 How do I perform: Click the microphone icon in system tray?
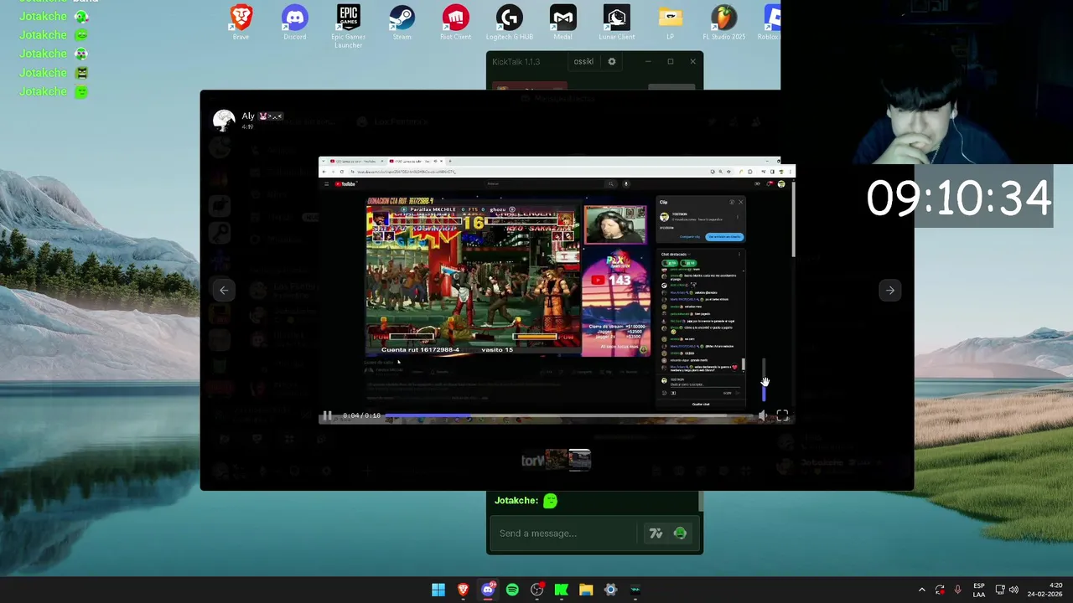click(957, 590)
